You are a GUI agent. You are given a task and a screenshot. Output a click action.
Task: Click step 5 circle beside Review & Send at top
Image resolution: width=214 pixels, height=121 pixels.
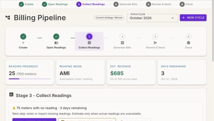pos(148,4)
